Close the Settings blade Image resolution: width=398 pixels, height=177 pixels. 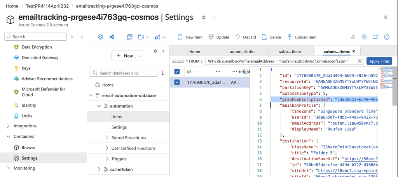(385, 17)
